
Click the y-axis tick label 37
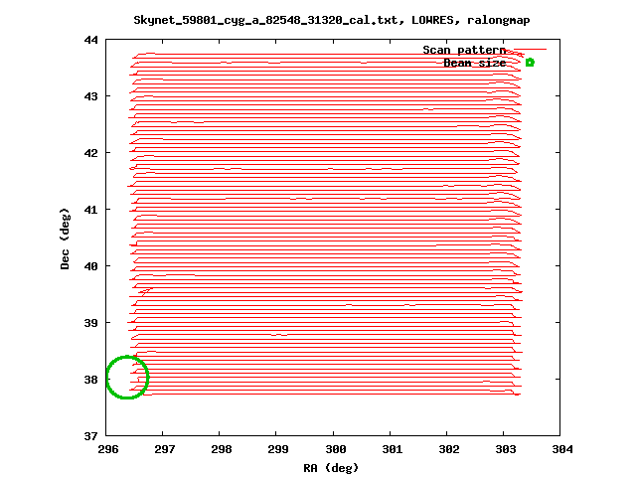[91, 436]
